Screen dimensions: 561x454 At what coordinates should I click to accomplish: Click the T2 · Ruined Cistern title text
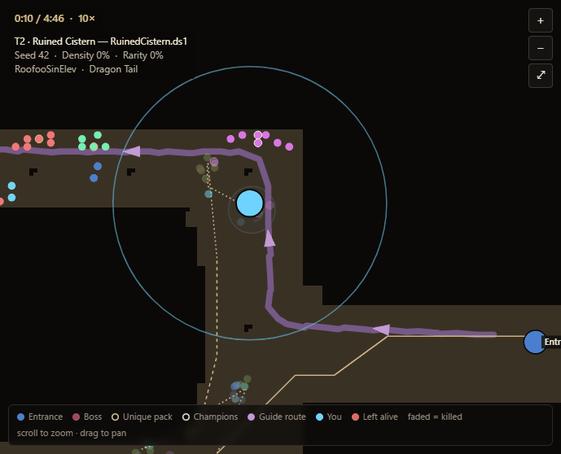tap(101, 41)
